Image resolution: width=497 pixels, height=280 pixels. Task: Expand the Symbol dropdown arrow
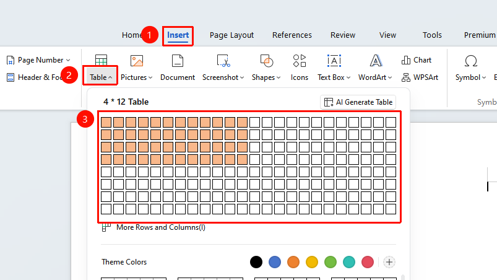point(483,77)
